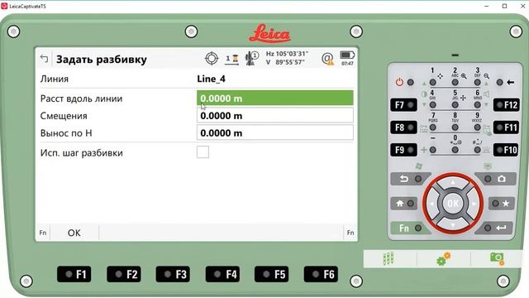This screenshot has width=529, height=298.
Task: Click the up arrow on navigation pad
Action: click(x=453, y=183)
